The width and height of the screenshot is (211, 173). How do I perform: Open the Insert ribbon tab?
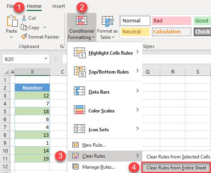(x=59, y=6)
